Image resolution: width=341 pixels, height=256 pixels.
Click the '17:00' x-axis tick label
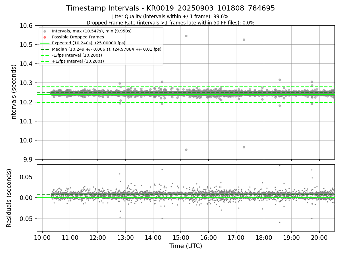pos(236,238)
